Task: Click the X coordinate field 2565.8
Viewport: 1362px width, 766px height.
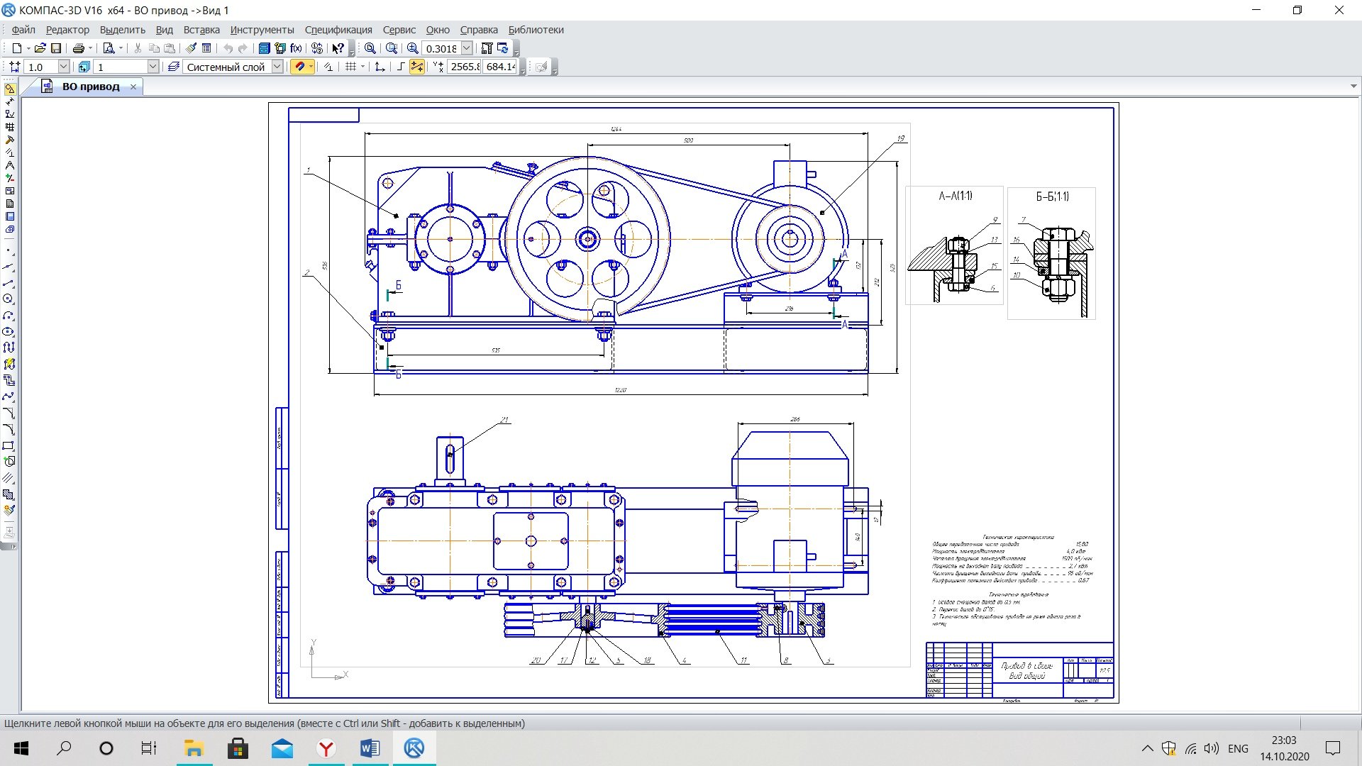Action: [465, 67]
